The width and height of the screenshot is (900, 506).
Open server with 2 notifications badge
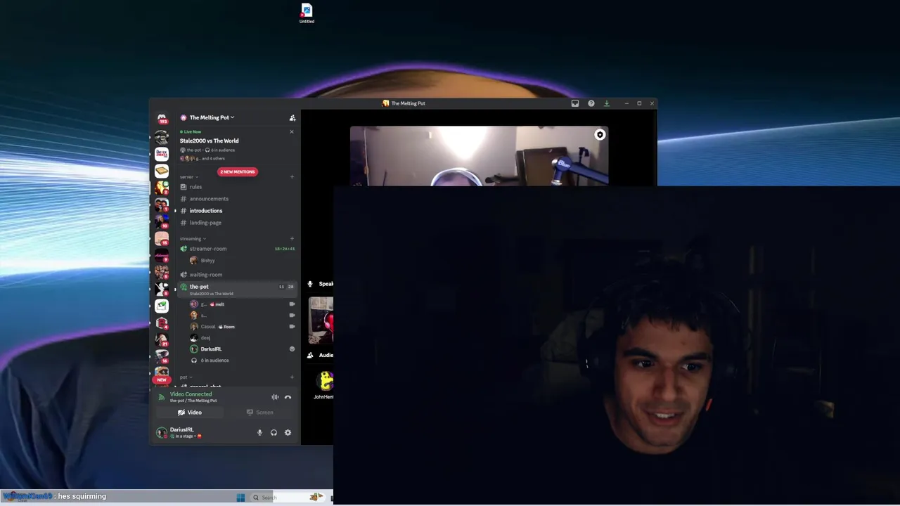pyautogui.click(x=162, y=188)
